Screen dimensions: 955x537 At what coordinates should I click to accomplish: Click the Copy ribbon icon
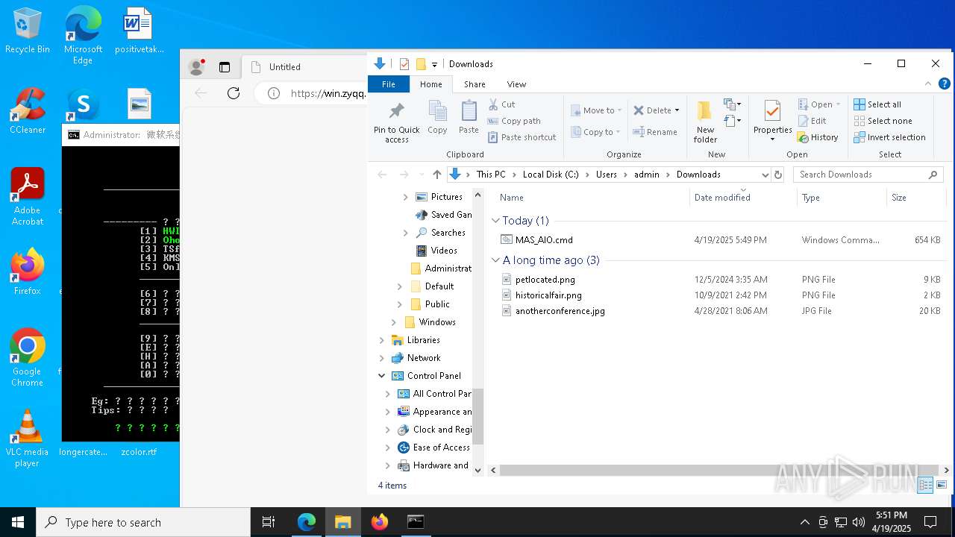click(x=437, y=118)
